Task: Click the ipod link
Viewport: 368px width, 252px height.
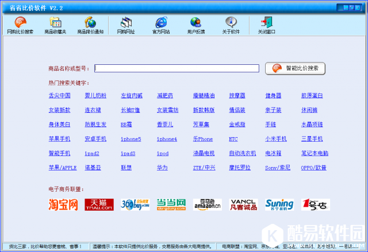Action: point(163,154)
